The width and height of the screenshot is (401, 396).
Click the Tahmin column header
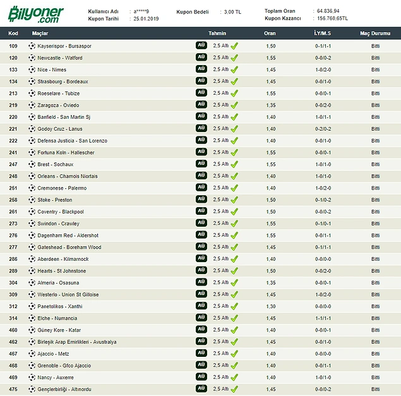coord(217,33)
